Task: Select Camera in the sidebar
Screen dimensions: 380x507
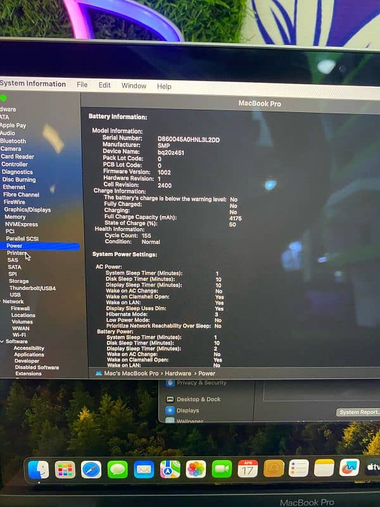Action: pos(11,149)
